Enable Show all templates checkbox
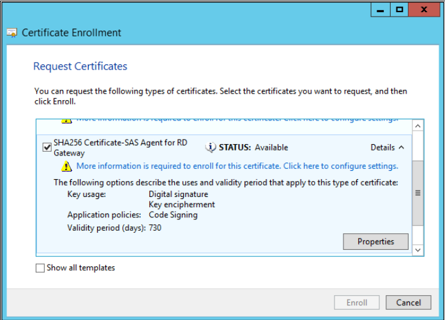 (40, 268)
